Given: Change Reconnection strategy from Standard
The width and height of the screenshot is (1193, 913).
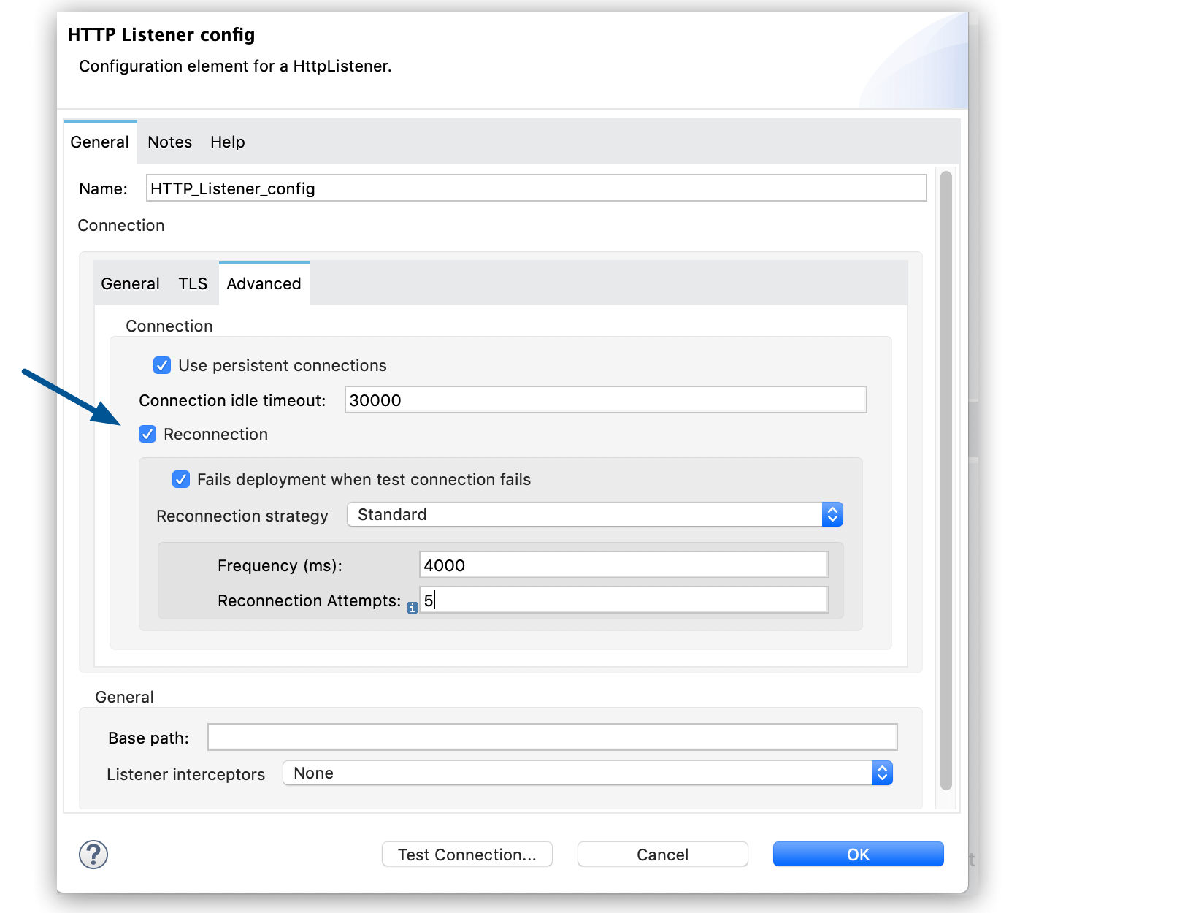Looking at the screenshot, I should pos(832,514).
